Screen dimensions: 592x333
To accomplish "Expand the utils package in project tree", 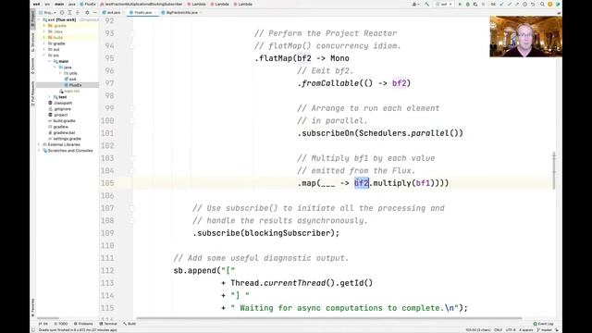I will pyautogui.click(x=60, y=73).
